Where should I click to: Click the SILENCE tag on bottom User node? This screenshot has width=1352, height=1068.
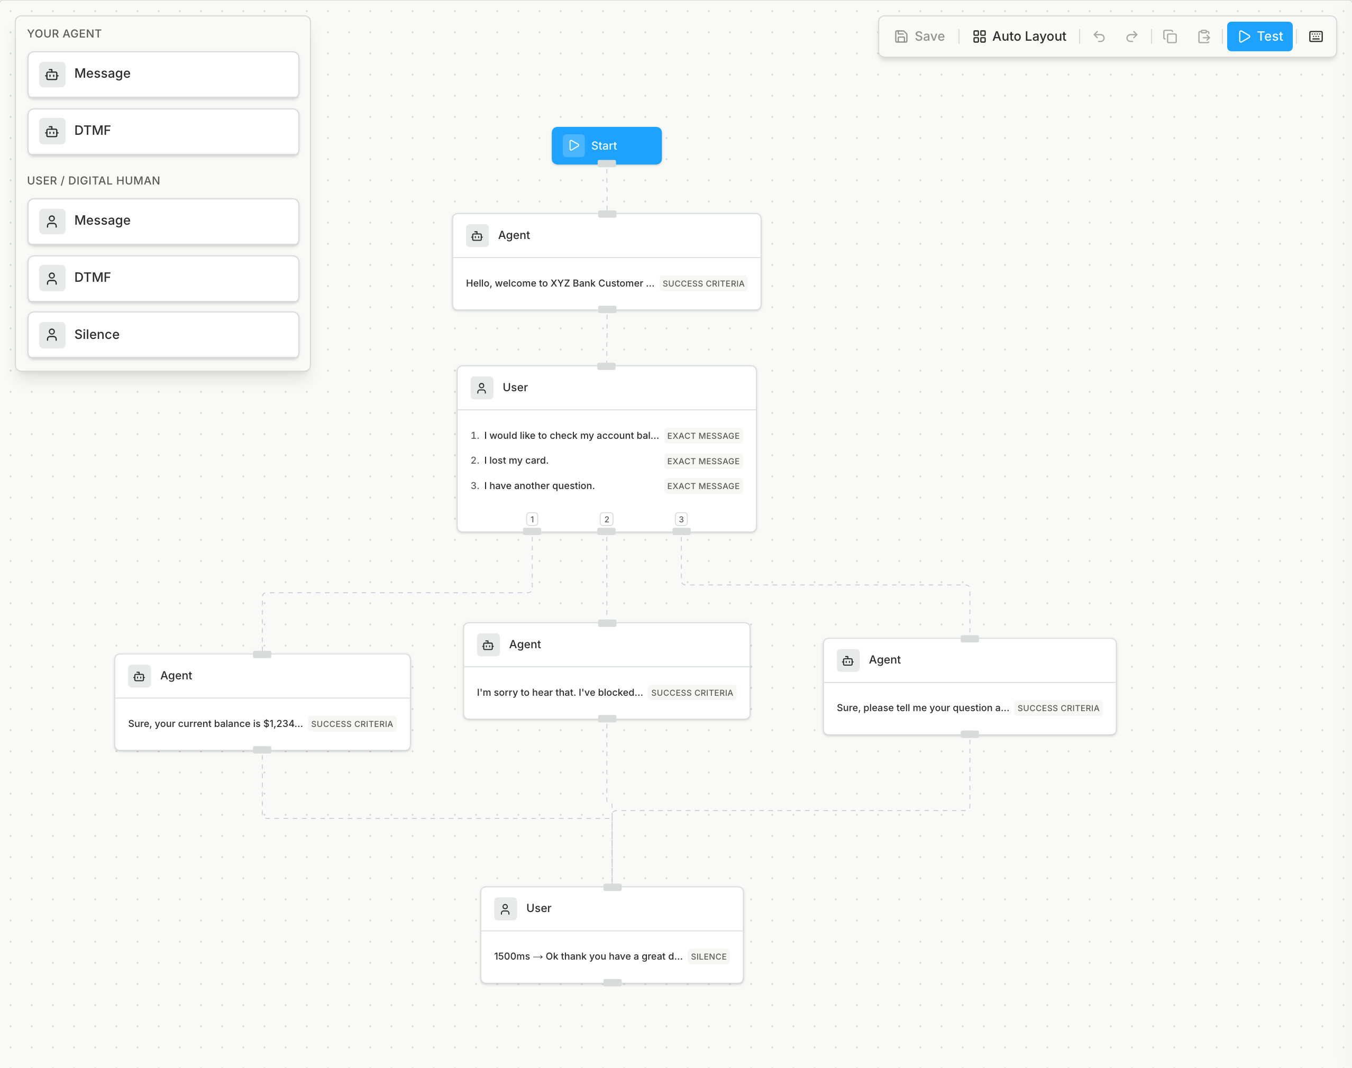(708, 956)
